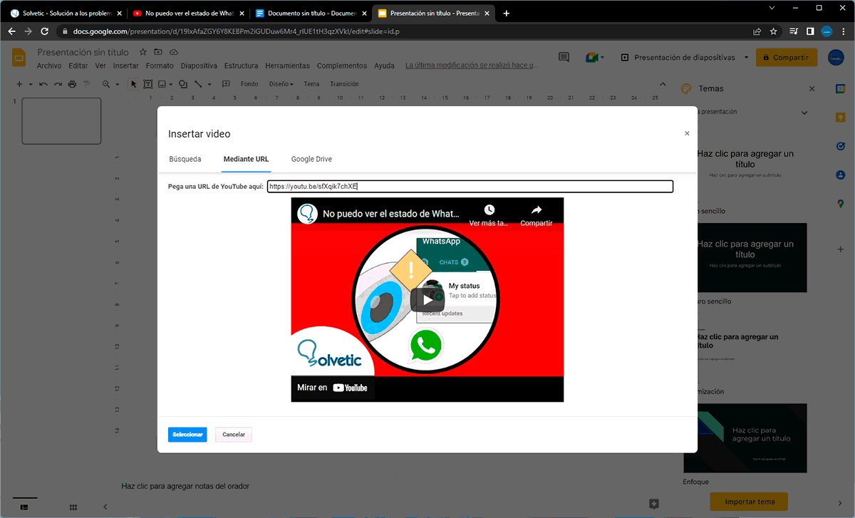This screenshot has width=855, height=518.
Task: Expand the line tool dropdown arrow
Action: tap(211, 84)
